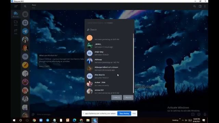Click the voice message microphone icon
Image resolution: width=219 pixels, height=123 pixels.
(205, 114)
